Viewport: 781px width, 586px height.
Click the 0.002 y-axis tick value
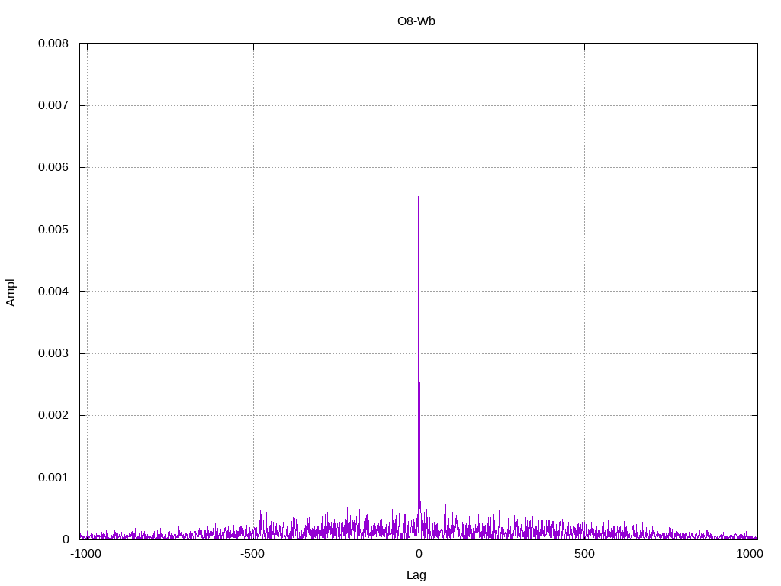pos(53,415)
